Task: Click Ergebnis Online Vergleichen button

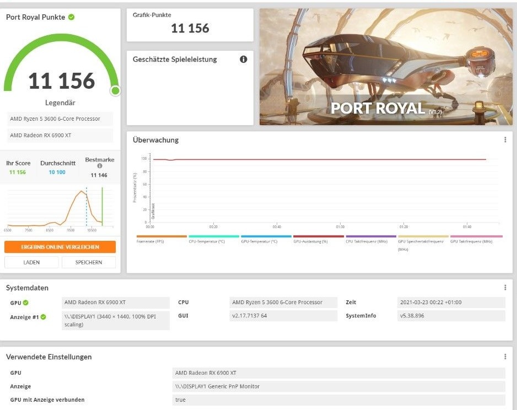Action: pos(60,247)
